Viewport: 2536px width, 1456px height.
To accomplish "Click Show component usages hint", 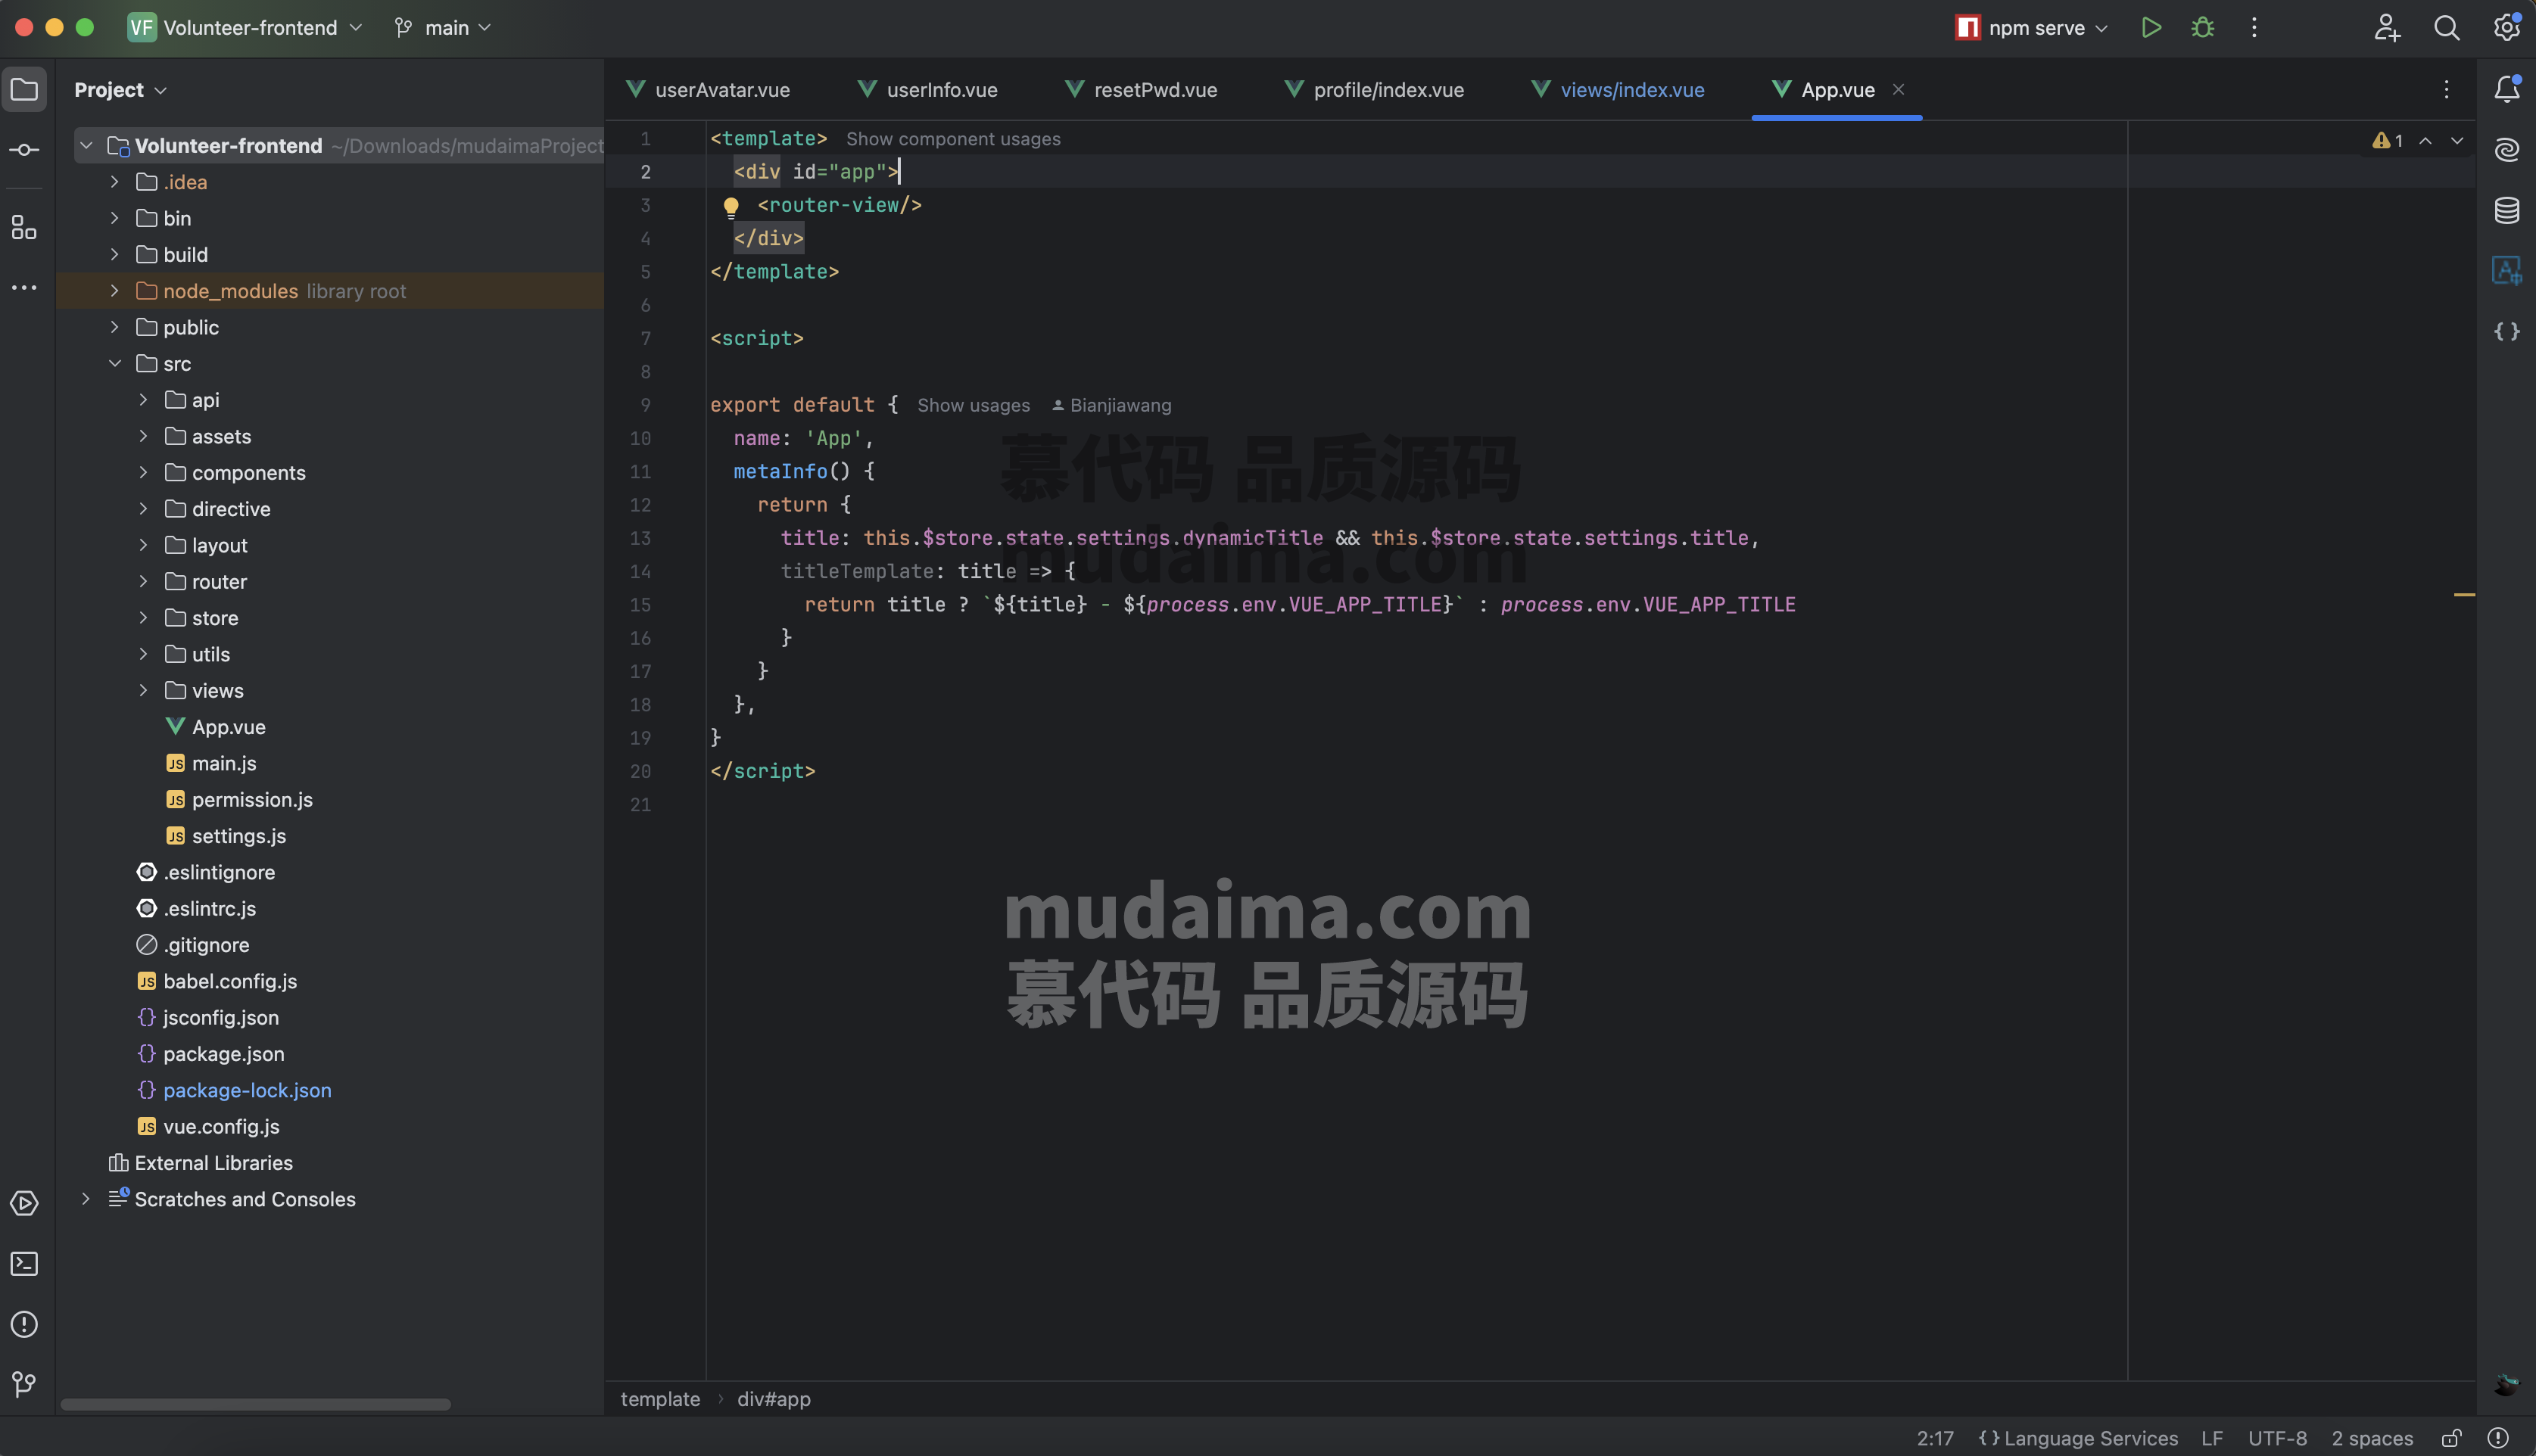I will (x=953, y=140).
